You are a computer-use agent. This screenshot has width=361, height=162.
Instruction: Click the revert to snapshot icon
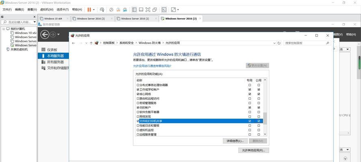tap(118, 10)
